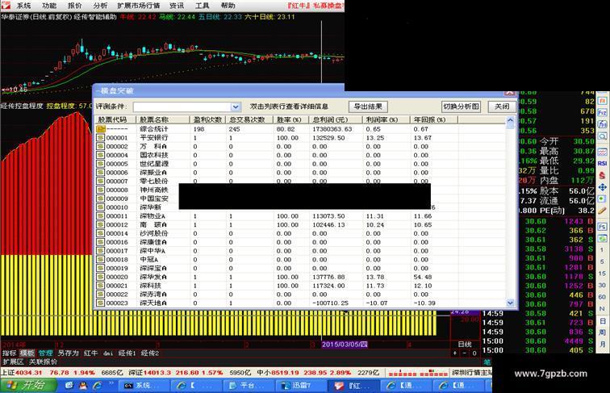This screenshot has width=610, height=393.
Task: Sort by the 总利润(元) column header
Action: (336, 119)
